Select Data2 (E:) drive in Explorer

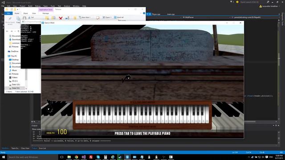[x=15, y=88]
